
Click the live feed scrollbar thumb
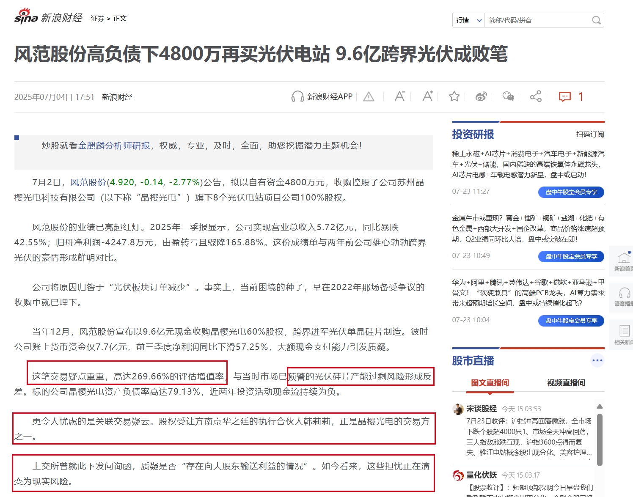[600, 440]
